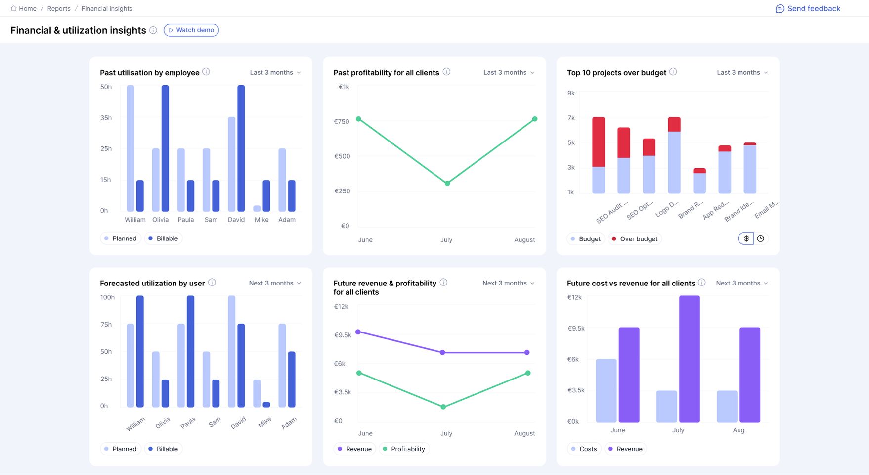Open Send feedback link
Viewport: 869px width, 475px height.
[x=808, y=8]
